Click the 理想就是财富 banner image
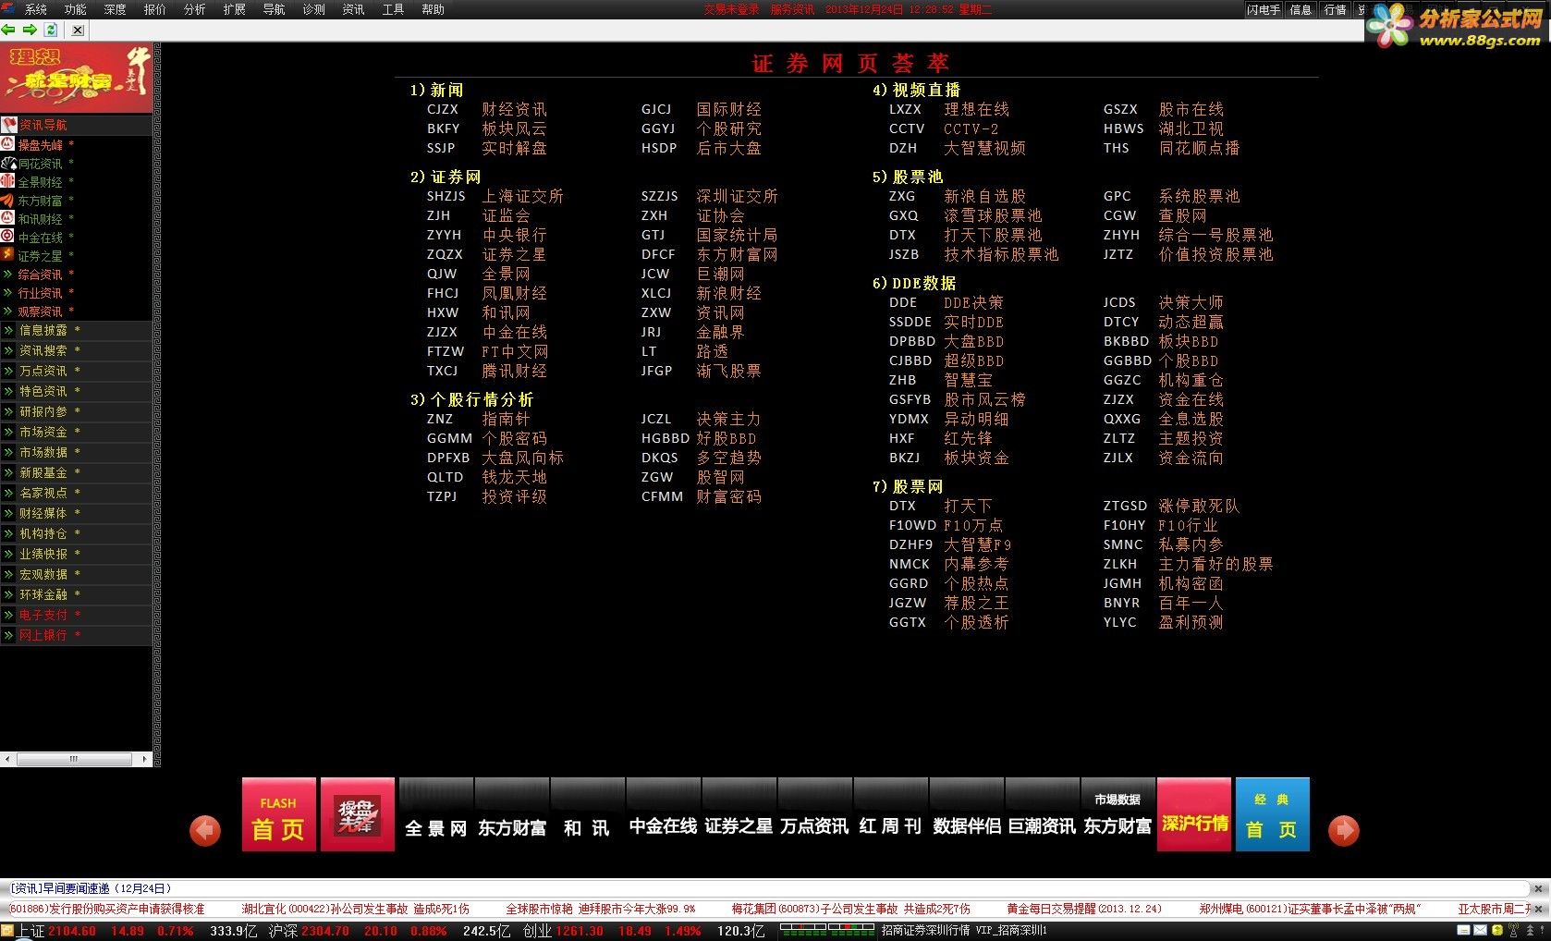The height and width of the screenshot is (941, 1551). tap(76, 78)
